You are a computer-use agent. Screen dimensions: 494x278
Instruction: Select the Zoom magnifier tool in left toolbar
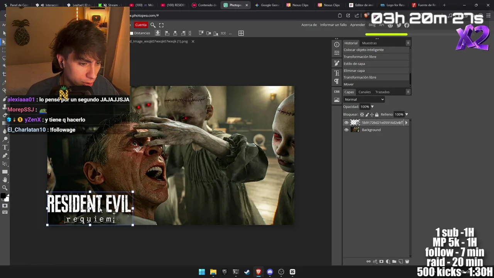point(5,188)
